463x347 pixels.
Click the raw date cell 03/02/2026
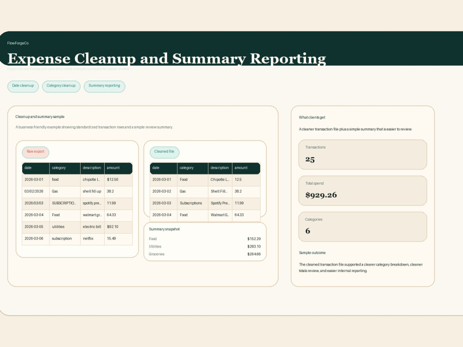(x=36, y=192)
